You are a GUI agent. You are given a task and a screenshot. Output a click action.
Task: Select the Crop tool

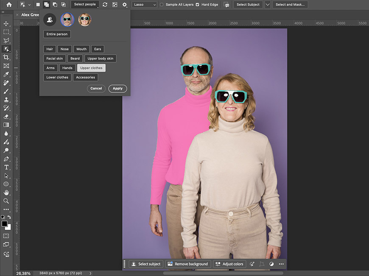tap(6, 57)
